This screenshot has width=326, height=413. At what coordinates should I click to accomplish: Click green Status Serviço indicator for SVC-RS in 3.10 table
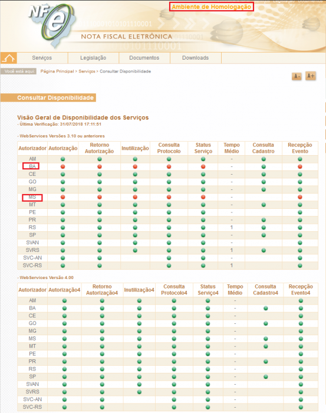click(203, 265)
